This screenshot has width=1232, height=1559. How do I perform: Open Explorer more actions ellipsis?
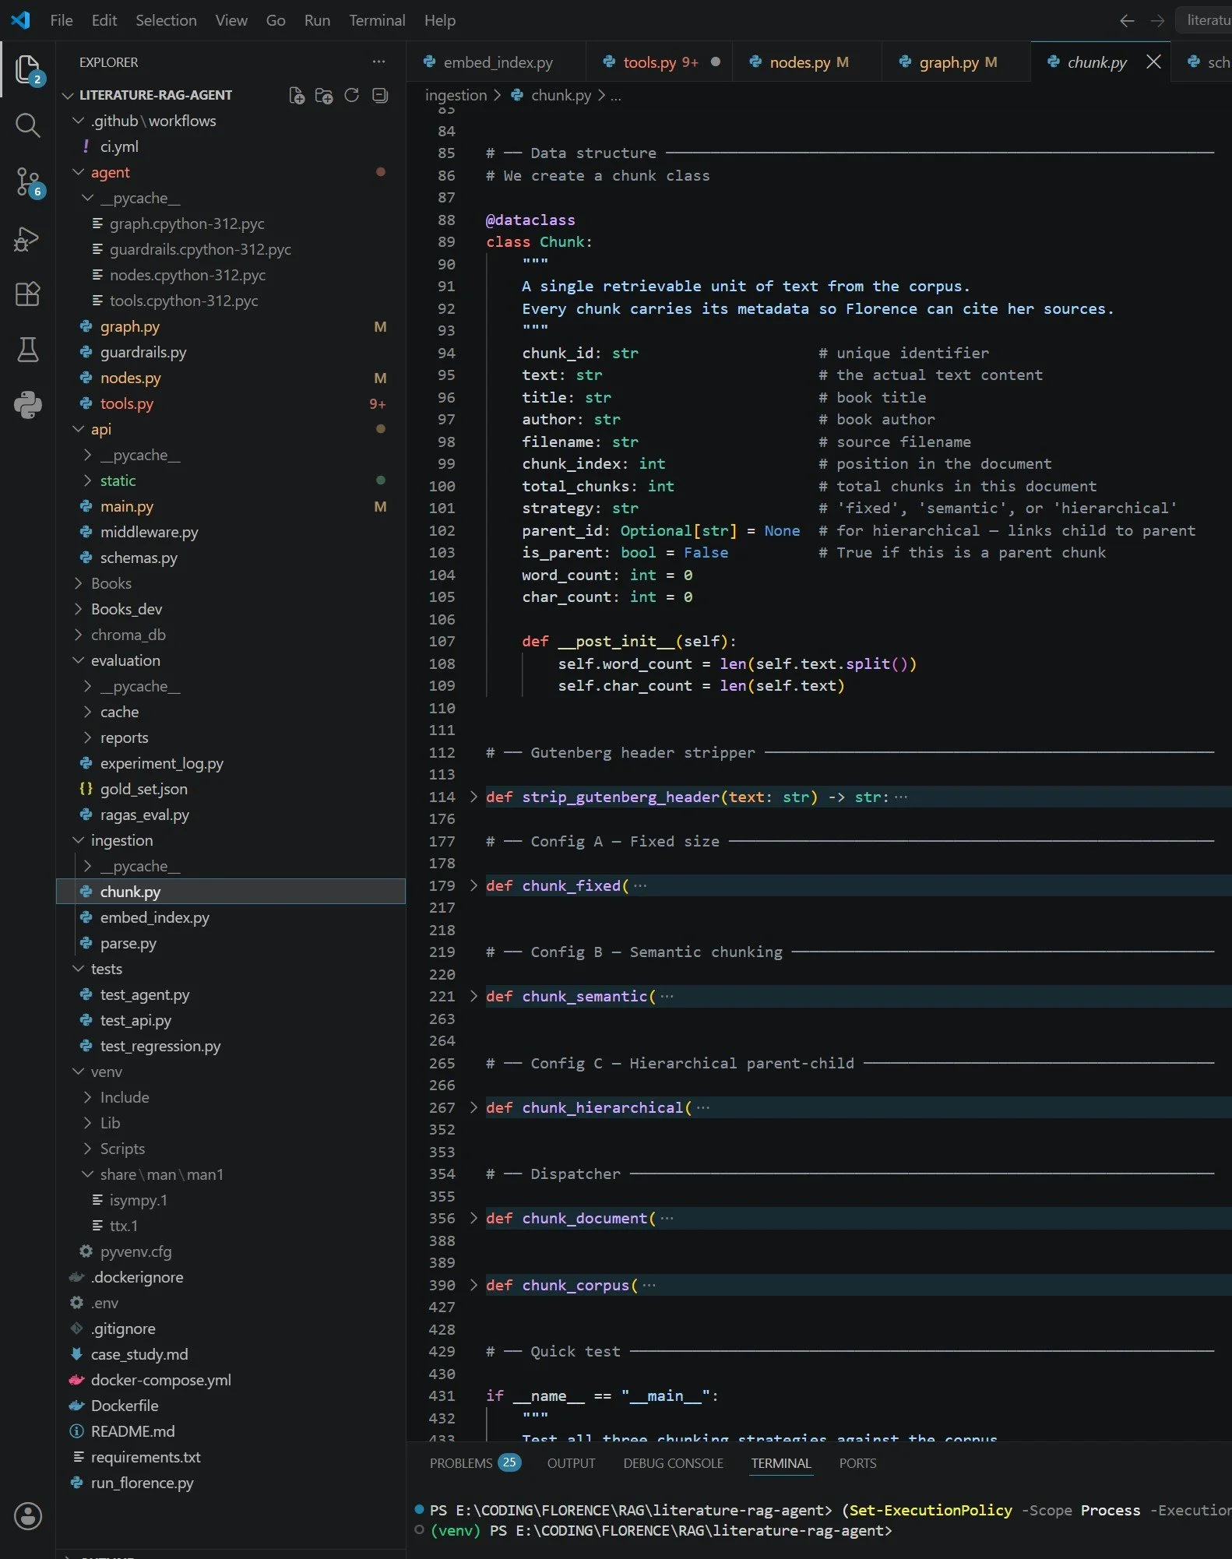[378, 62]
